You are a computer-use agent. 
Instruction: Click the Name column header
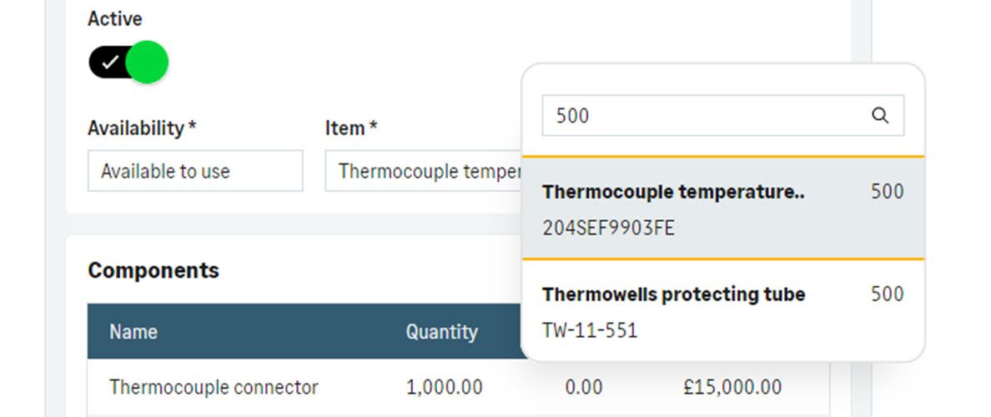[133, 332]
